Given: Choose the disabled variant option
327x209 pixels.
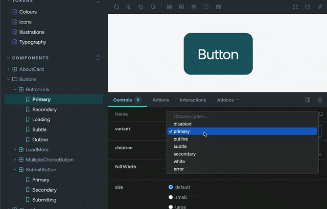Looking at the screenshot, I should tap(242, 124).
